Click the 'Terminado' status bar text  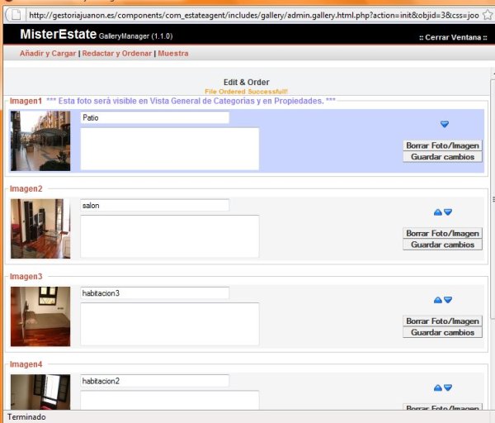[26, 417]
